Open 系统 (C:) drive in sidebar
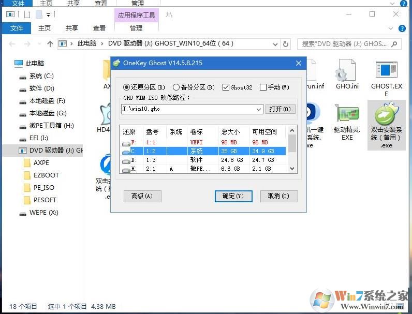Viewport: 412px width, 314px height. pos(37,76)
